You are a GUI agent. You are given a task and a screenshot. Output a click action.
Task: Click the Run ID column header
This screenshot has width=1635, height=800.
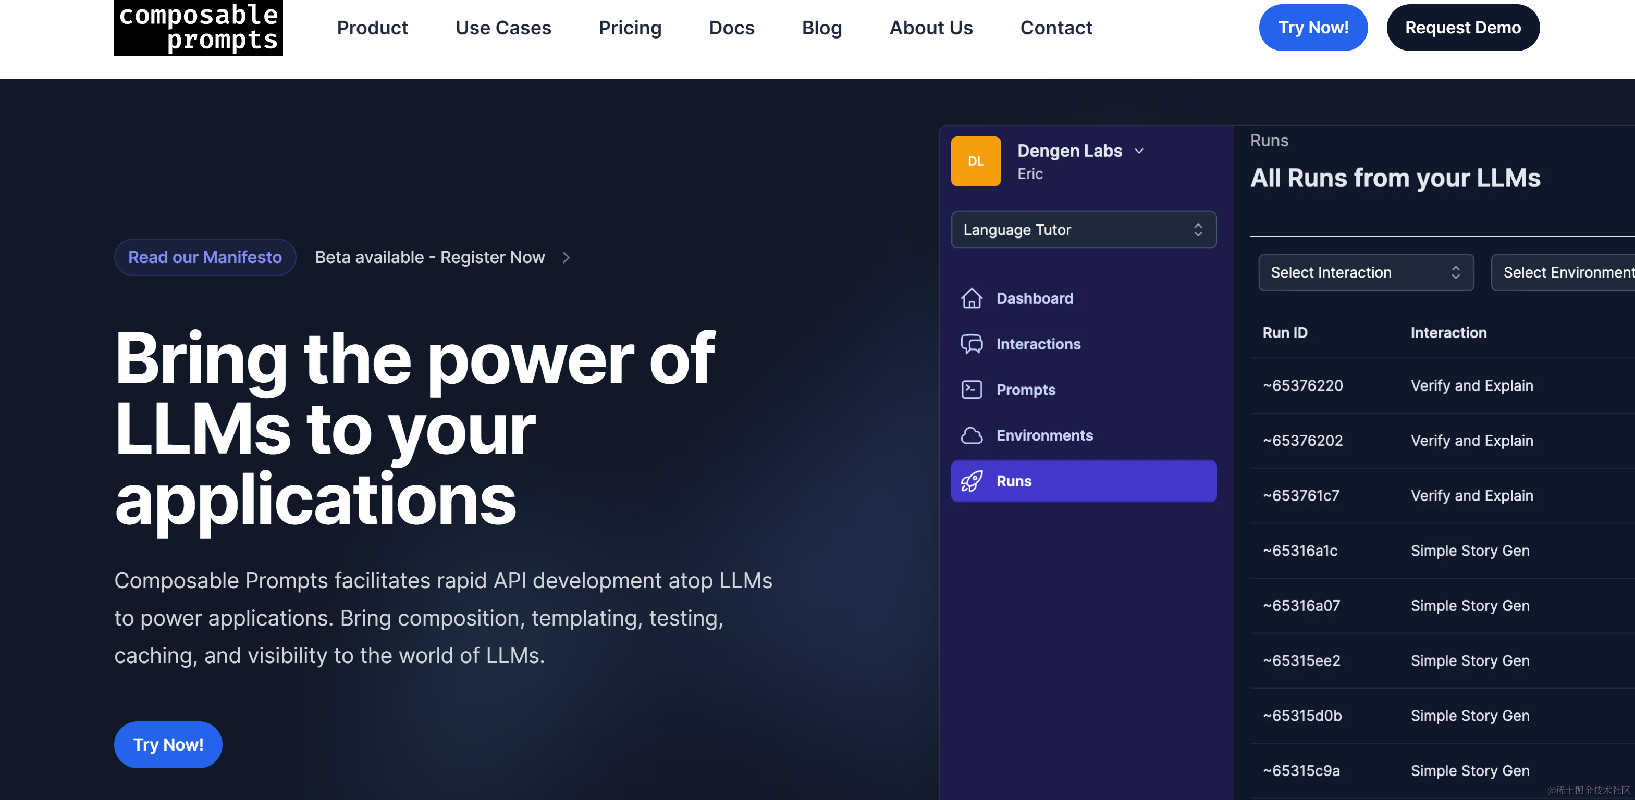coord(1285,332)
